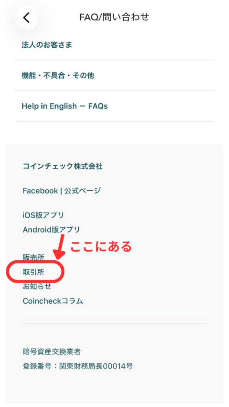
Task: Click the word Facebook in the footer
Action: click(40, 191)
